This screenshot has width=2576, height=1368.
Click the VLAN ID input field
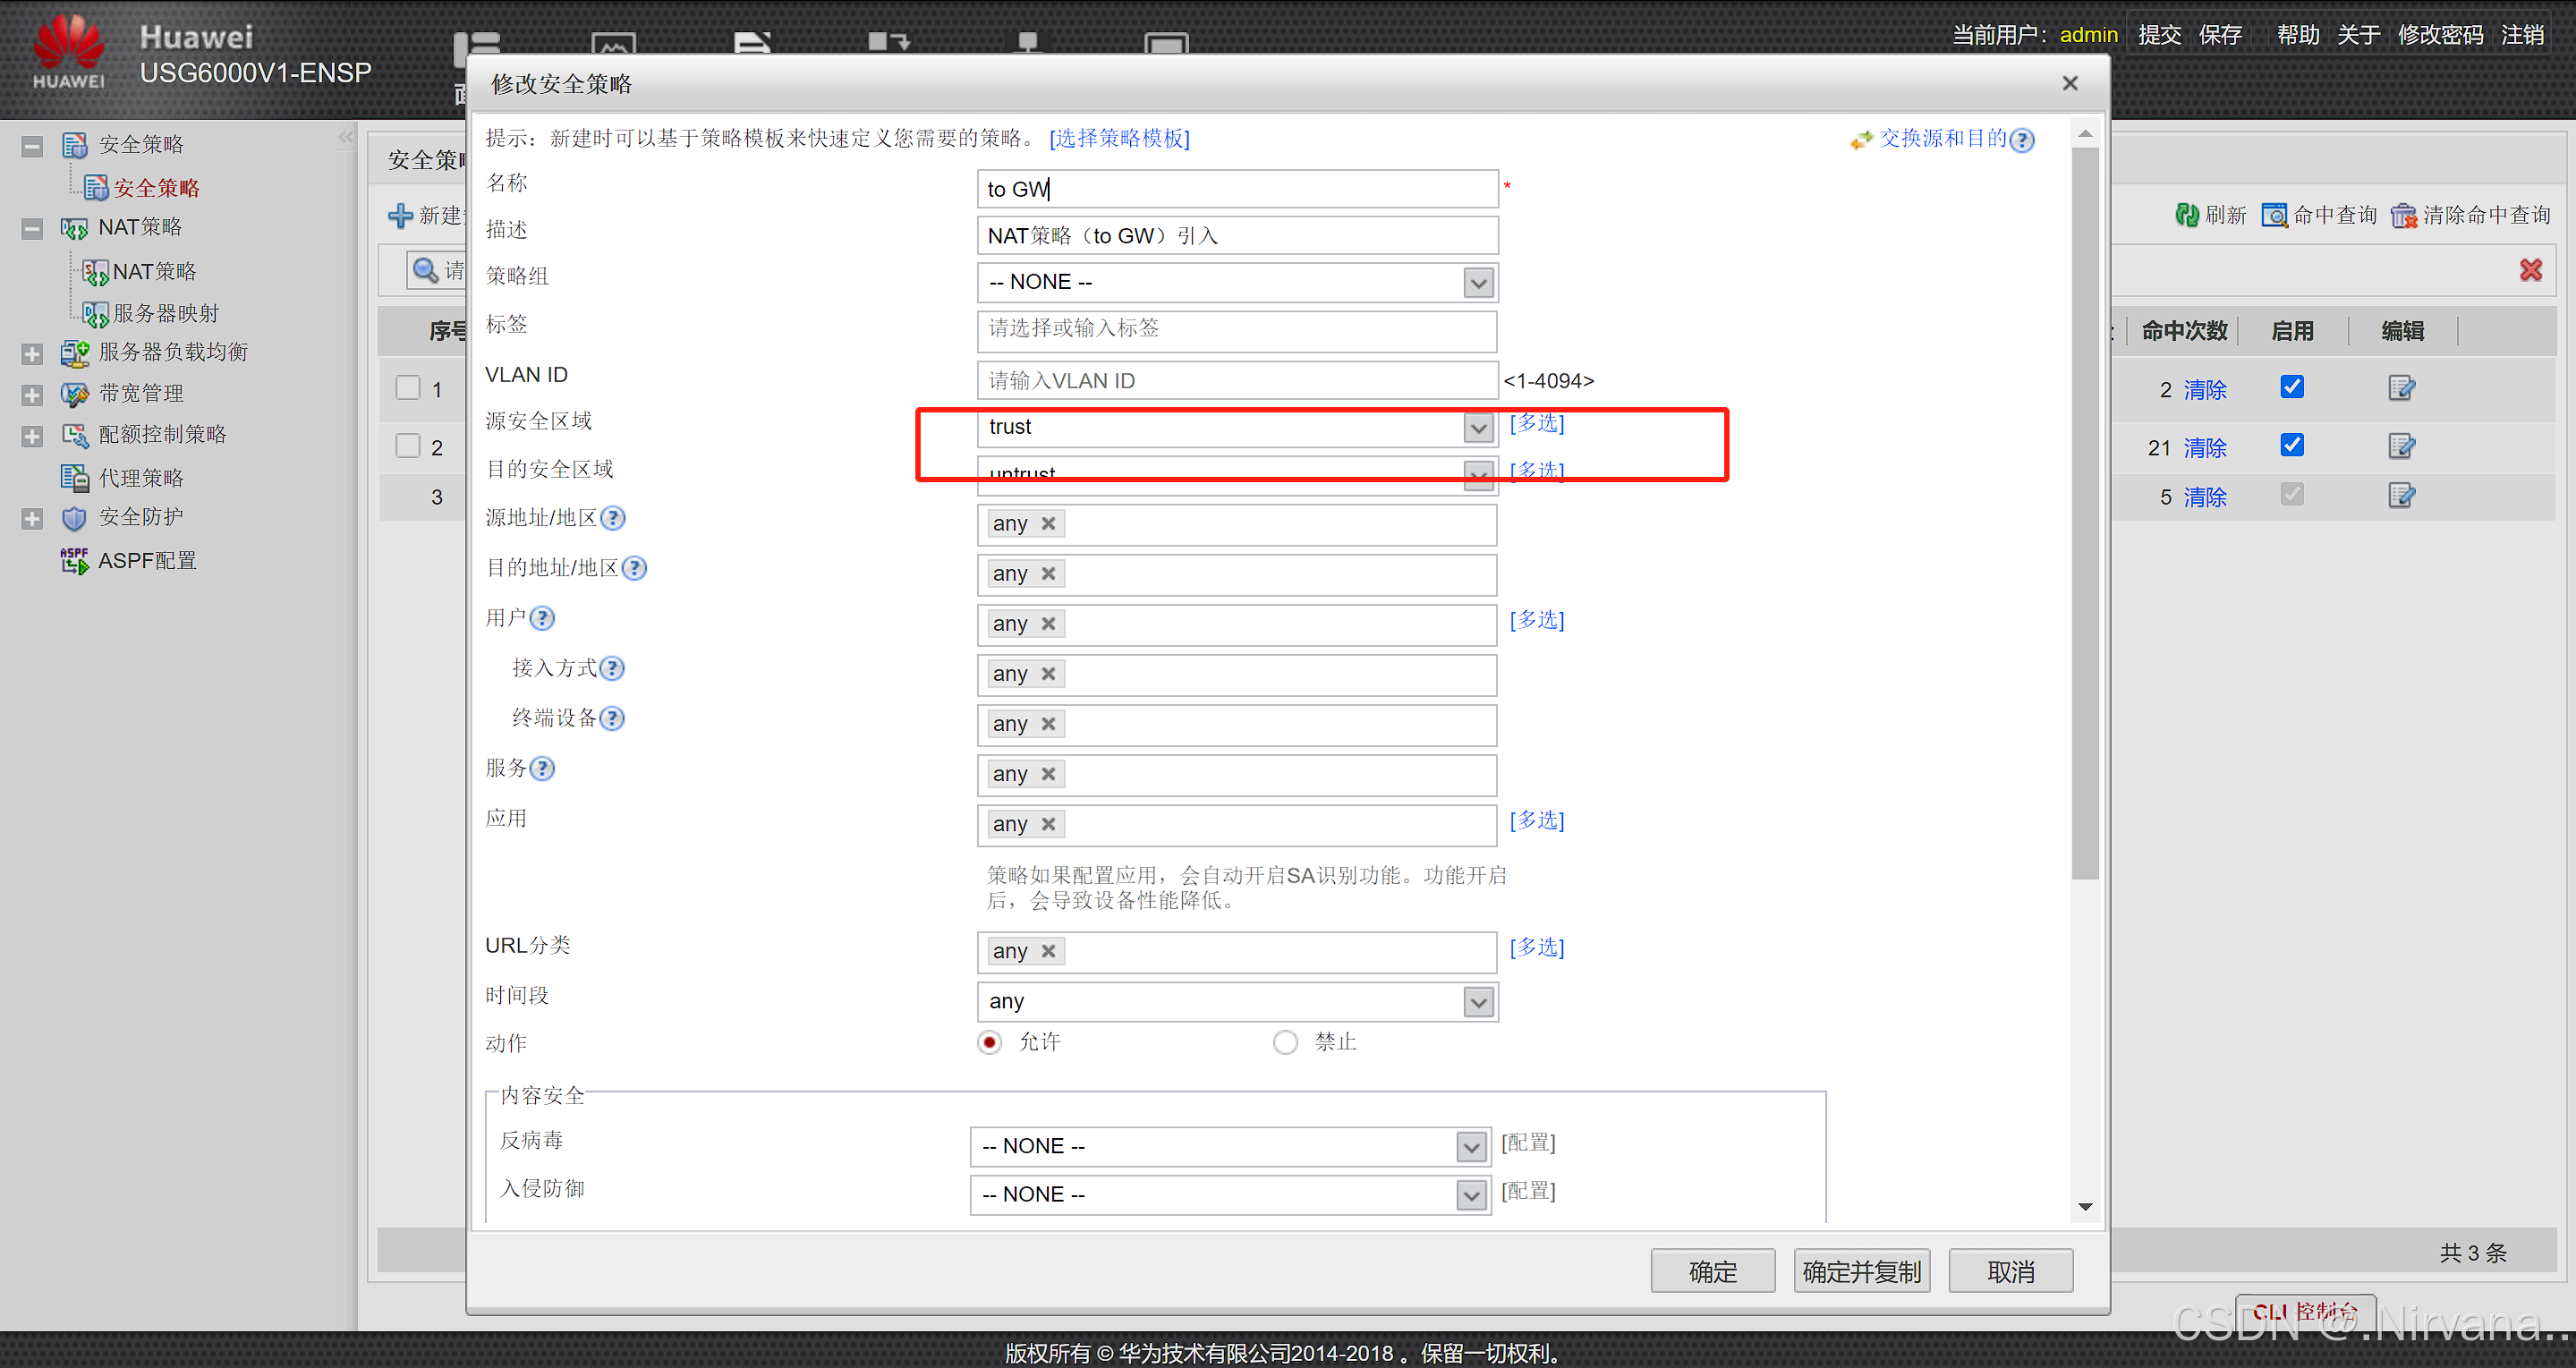coord(1237,381)
